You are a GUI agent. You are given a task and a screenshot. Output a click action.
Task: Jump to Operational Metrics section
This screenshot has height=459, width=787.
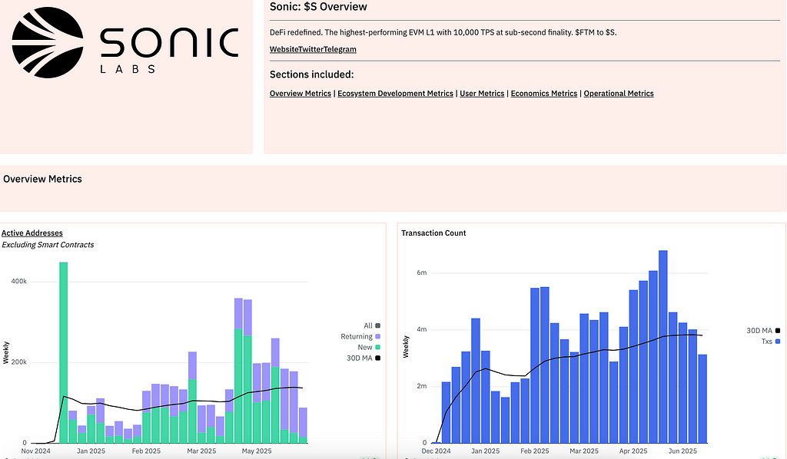click(x=619, y=93)
